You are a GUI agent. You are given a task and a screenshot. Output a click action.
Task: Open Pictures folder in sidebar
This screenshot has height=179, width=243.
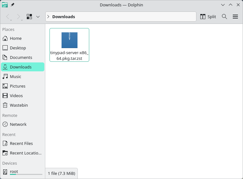point(23,86)
